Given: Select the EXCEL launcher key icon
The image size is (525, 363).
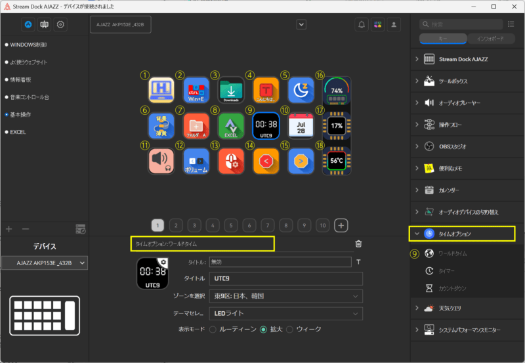Looking at the screenshot, I should pyautogui.click(x=231, y=126).
